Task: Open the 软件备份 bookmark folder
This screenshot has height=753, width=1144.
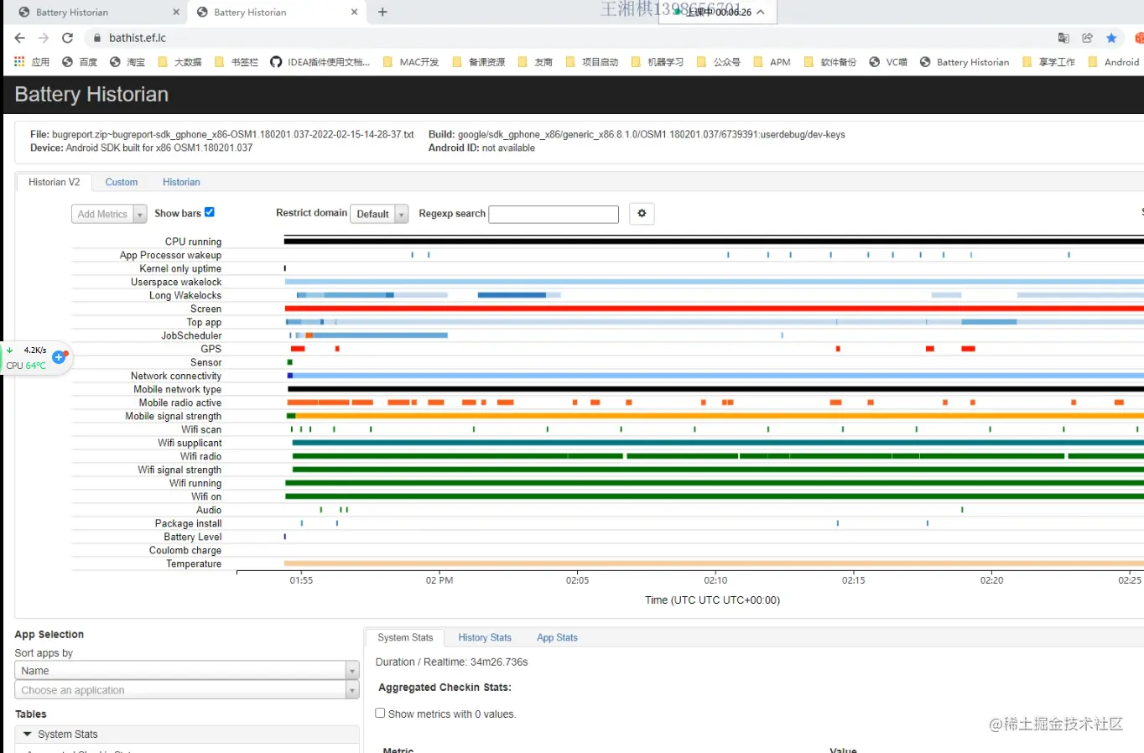Action: click(830, 62)
